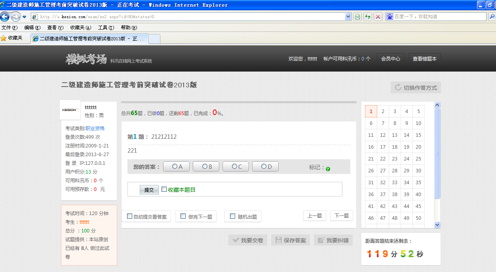This screenshot has height=272, width=496.
Task: Go to previous question with 上一题
Action: pyautogui.click(x=315, y=216)
